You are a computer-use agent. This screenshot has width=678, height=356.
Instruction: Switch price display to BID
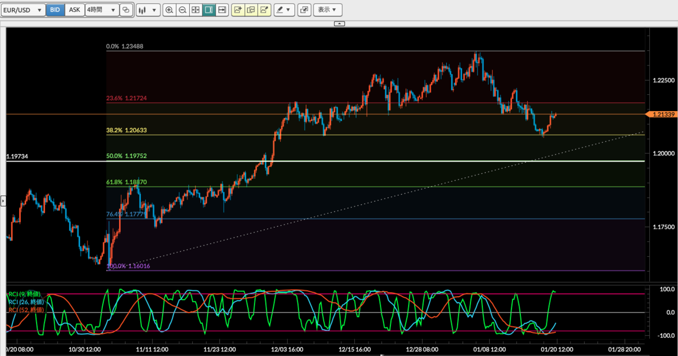55,10
